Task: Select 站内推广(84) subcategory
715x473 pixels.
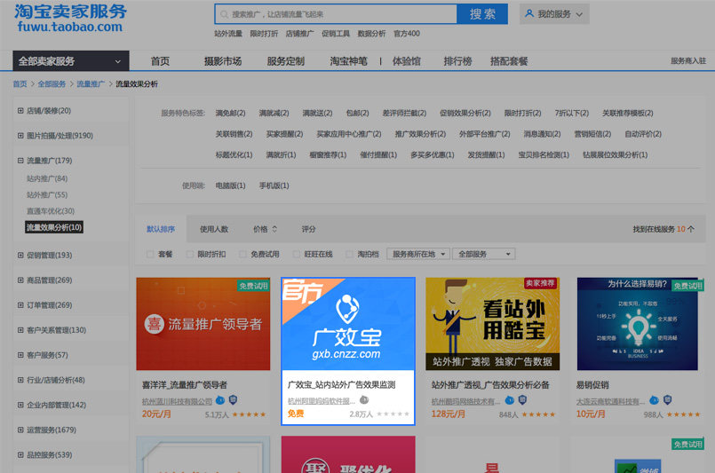Action: pyautogui.click(x=47, y=178)
